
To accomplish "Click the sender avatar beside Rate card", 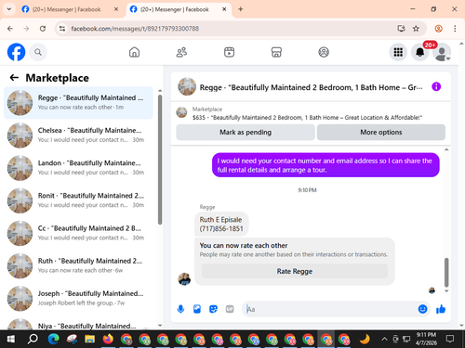I will pos(184,279).
